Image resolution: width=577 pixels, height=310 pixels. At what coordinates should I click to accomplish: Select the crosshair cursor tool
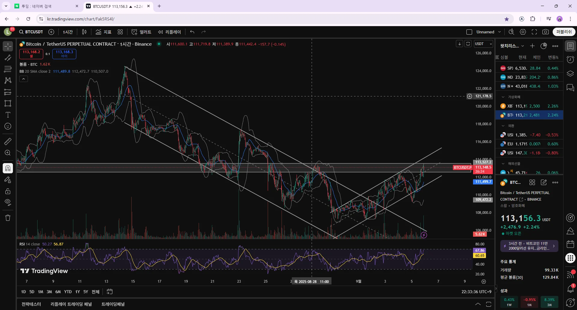coord(8,46)
